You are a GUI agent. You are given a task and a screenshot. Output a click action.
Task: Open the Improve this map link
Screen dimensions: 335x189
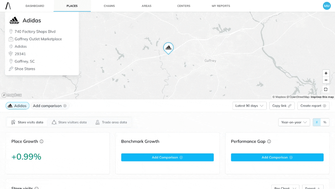pos(322,97)
